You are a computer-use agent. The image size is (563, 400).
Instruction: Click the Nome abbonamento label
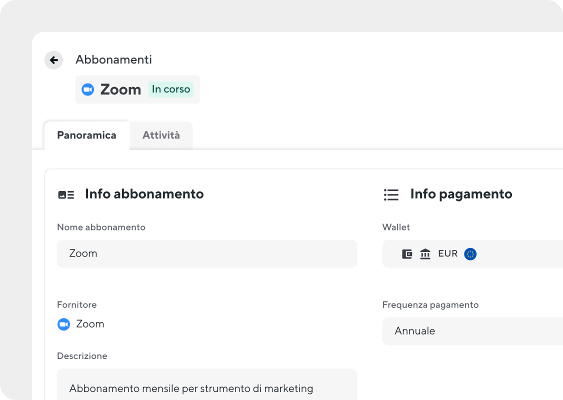click(101, 227)
